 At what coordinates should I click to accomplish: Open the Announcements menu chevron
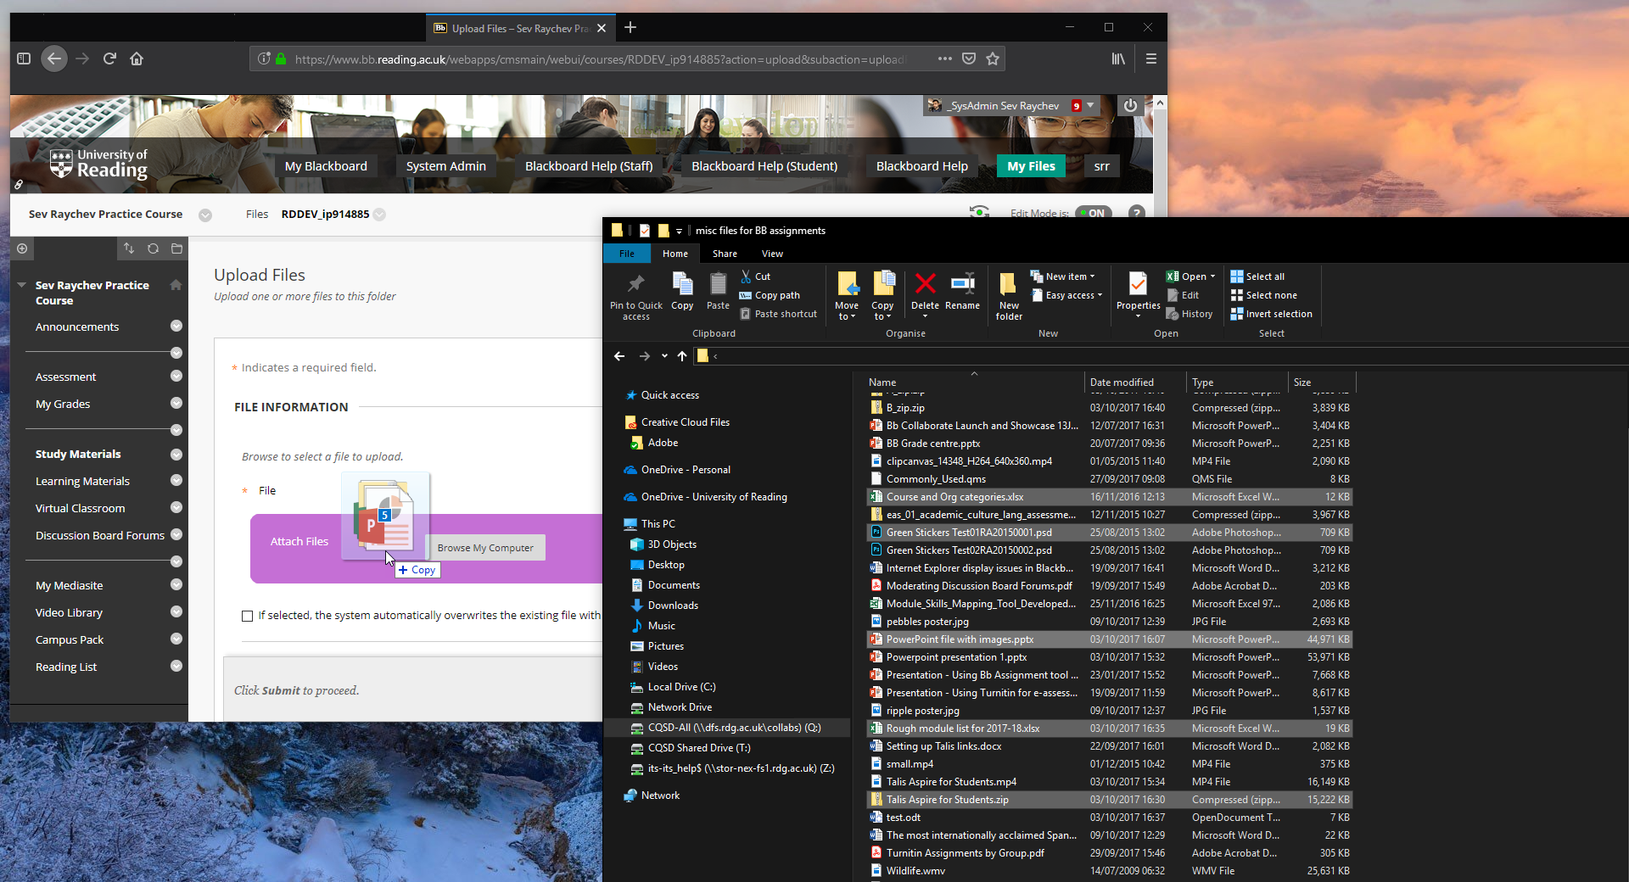(176, 327)
